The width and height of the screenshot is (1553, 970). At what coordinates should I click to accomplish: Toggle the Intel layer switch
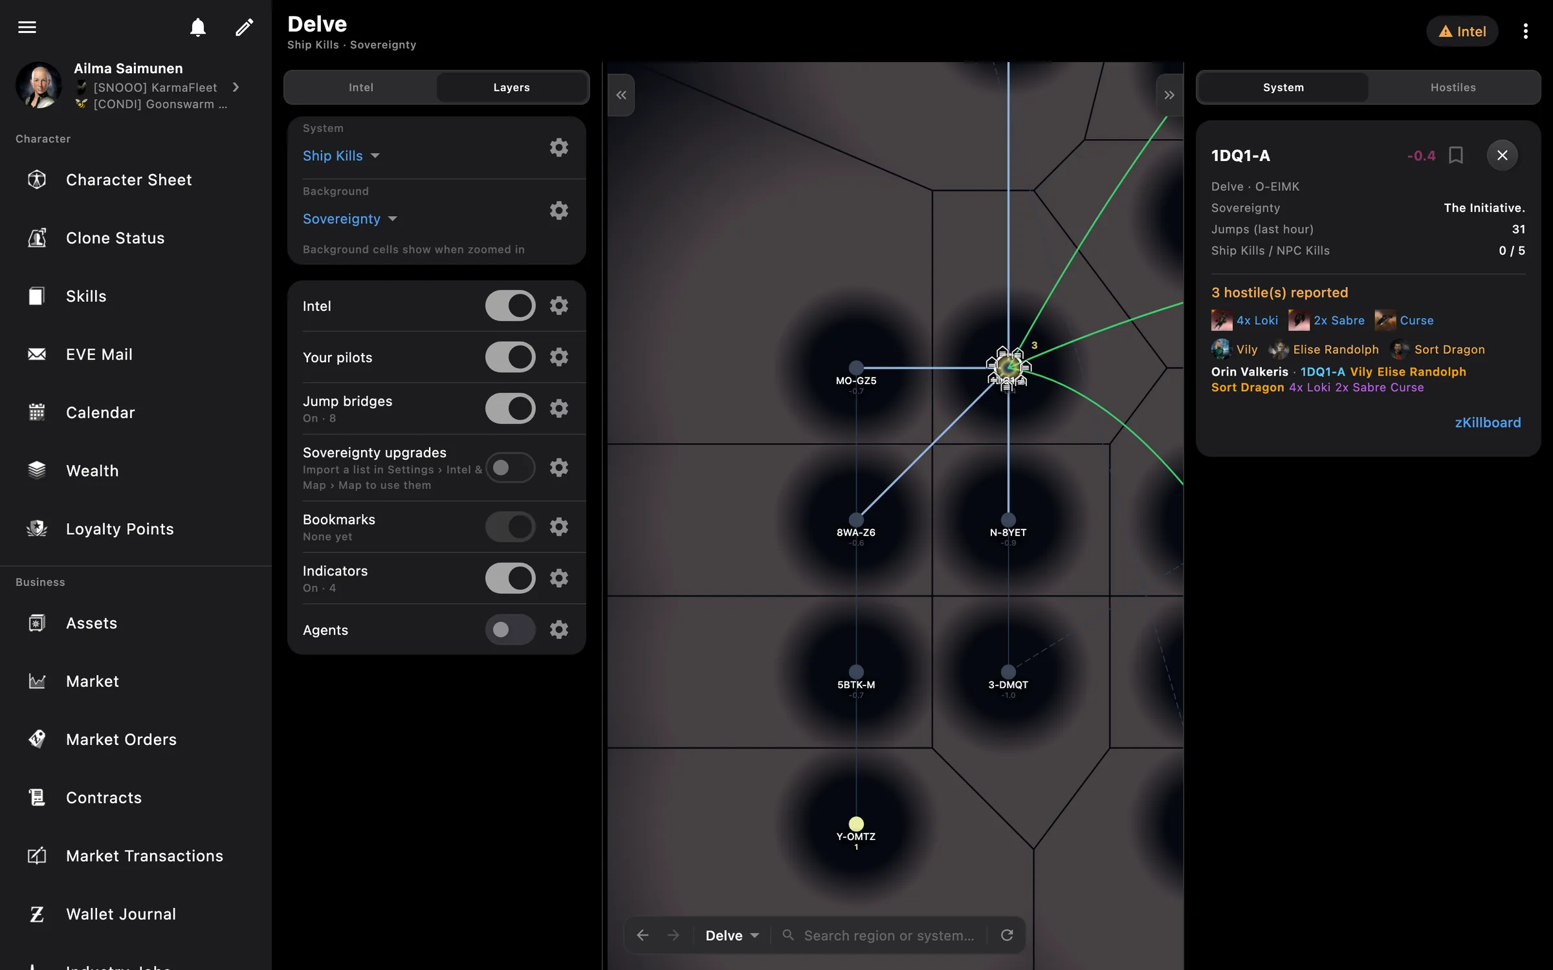pyautogui.click(x=511, y=305)
